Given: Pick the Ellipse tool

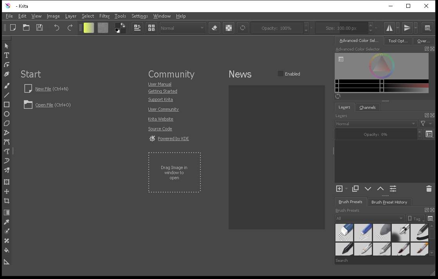Looking at the screenshot, I should click(x=6, y=113).
